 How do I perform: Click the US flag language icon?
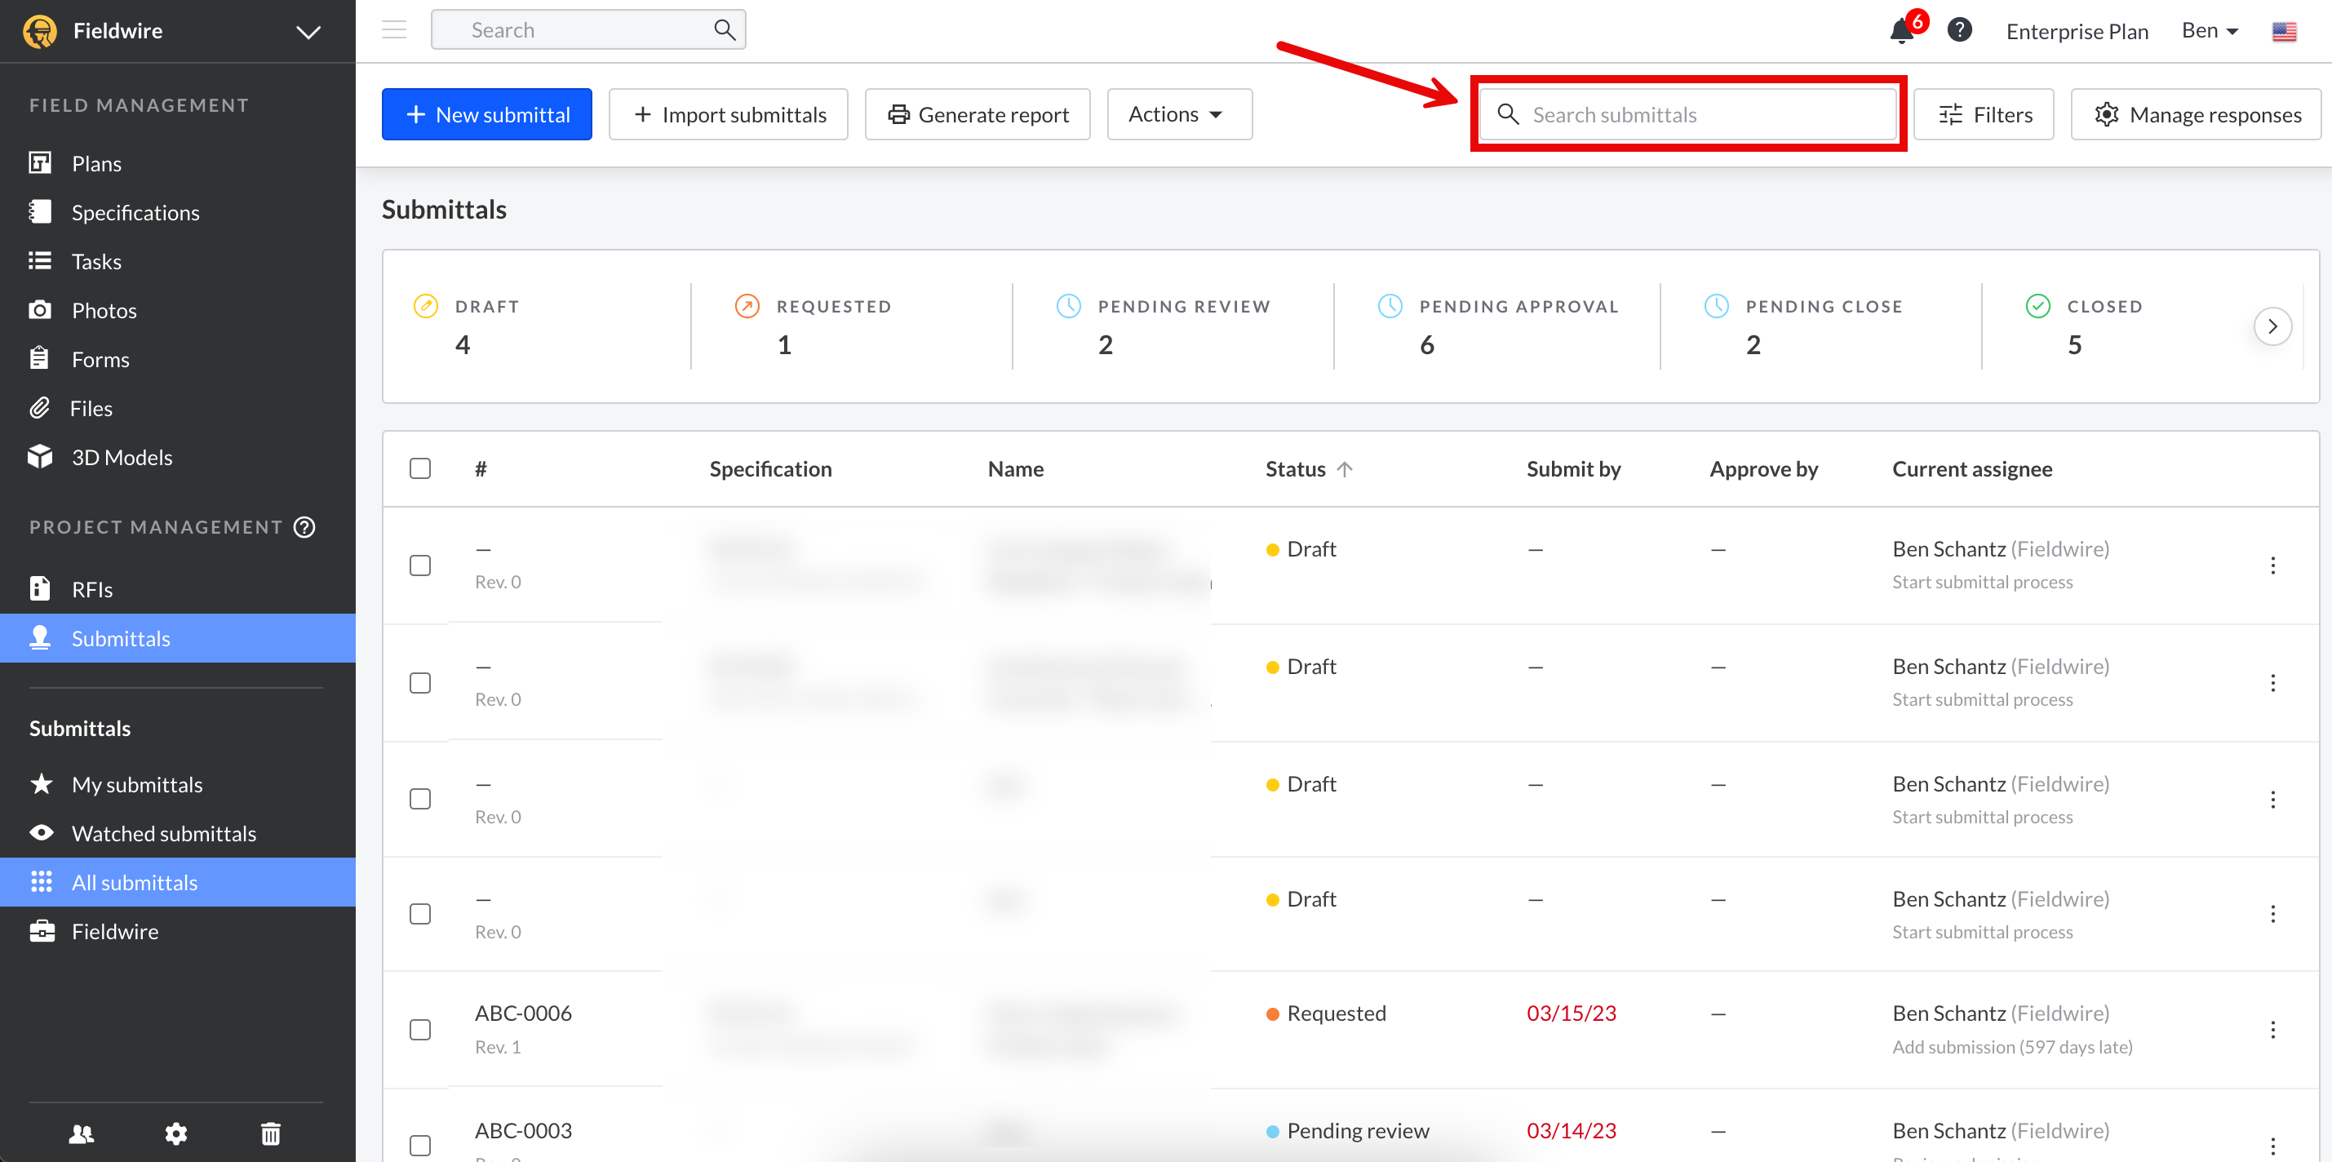[x=2284, y=32]
